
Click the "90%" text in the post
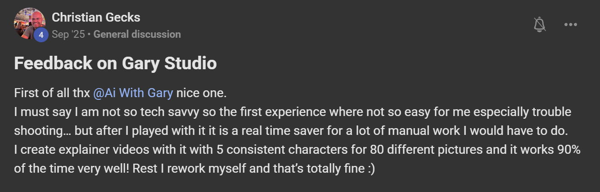point(568,150)
